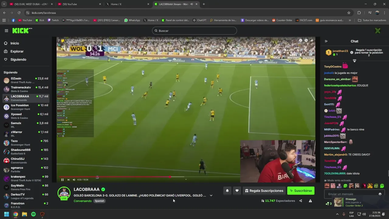Open Spotify from the taskbar
Image resolution: width=389 pixels, height=219 pixels.
click(x=33, y=214)
